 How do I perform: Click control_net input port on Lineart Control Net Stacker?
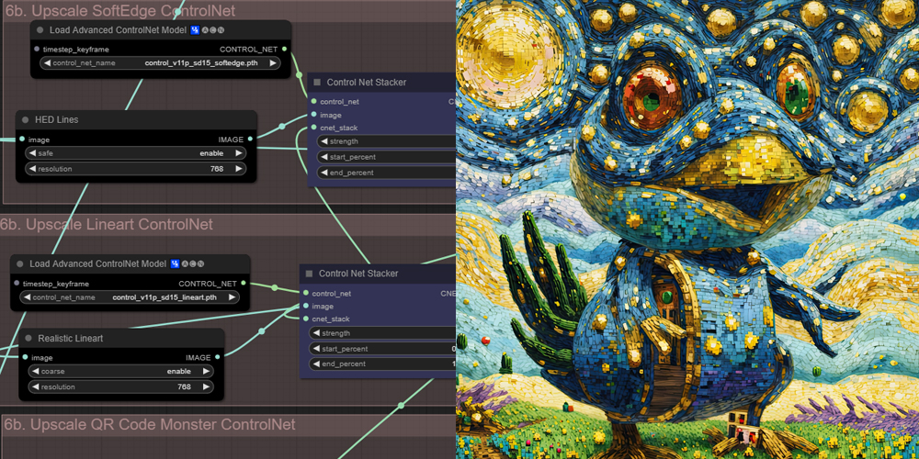(x=306, y=294)
